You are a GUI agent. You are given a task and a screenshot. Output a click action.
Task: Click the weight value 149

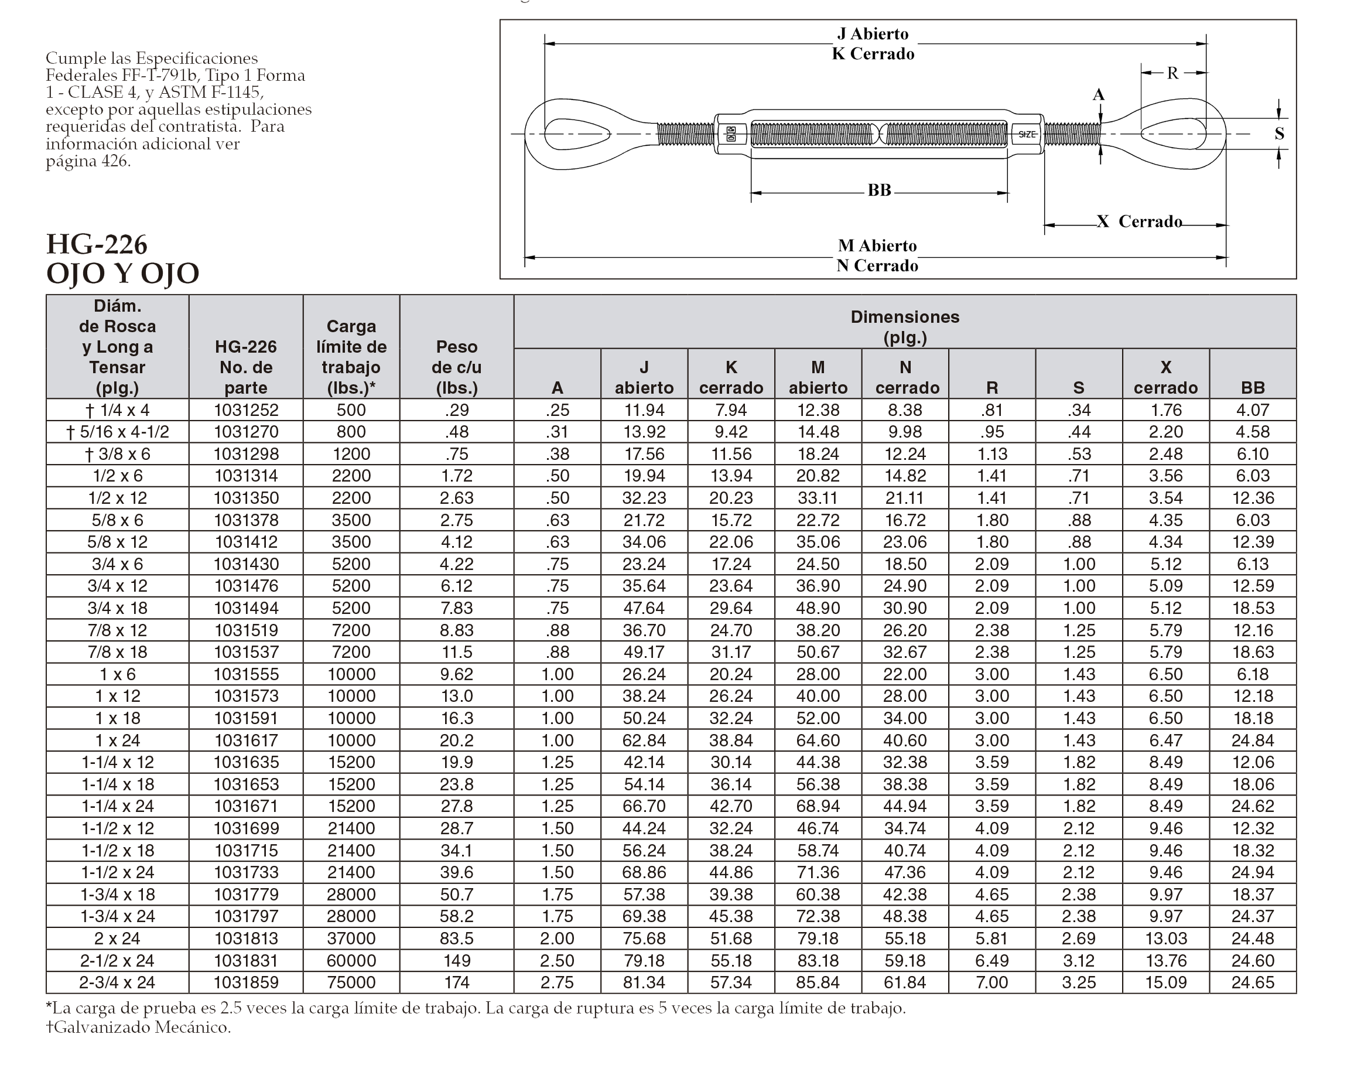click(457, 961)
